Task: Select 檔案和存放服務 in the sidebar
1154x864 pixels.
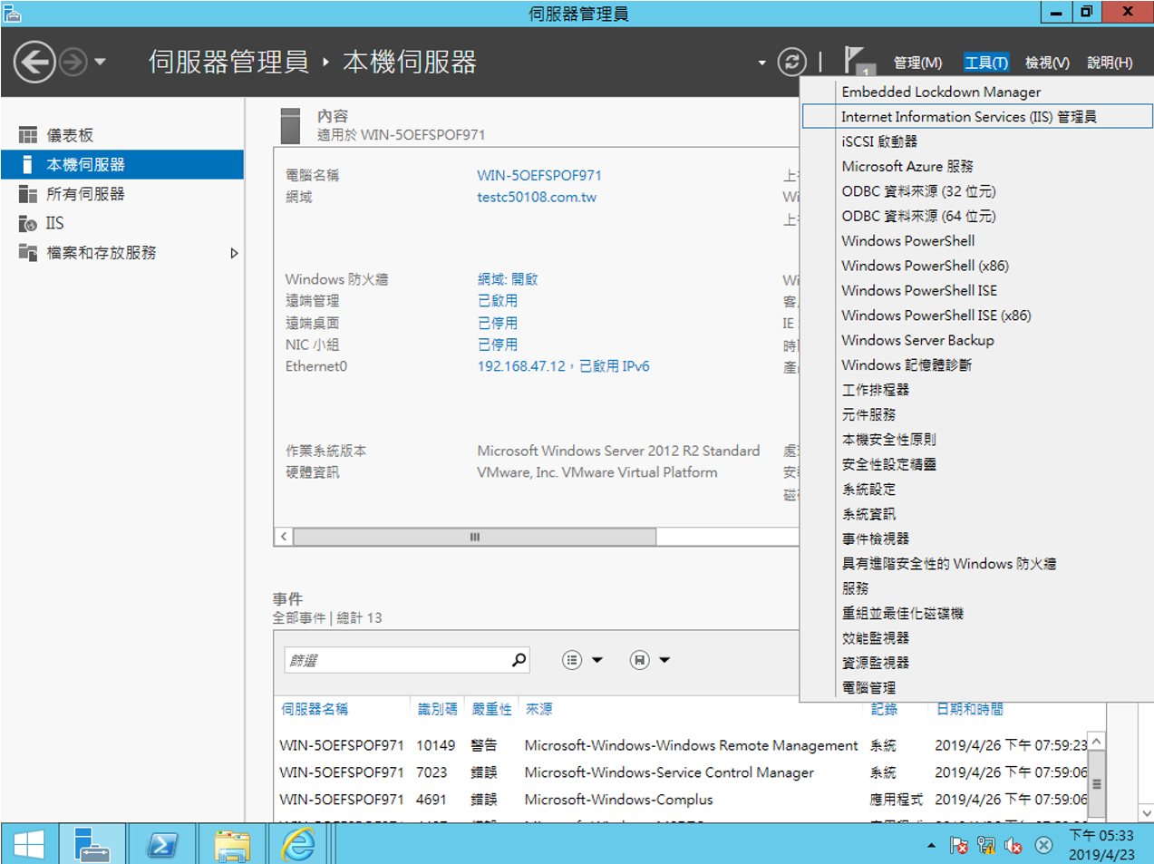Action: 122,252
